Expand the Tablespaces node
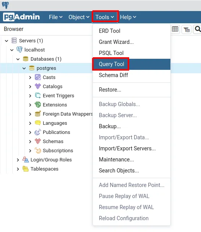The width and height of the screenshot is (201, 232). 18,169
